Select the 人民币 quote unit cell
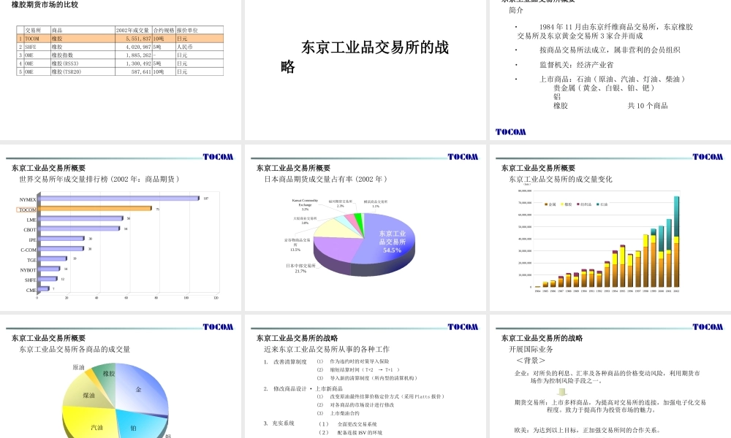This screenshot has height=438, width=731. [199, 47]
